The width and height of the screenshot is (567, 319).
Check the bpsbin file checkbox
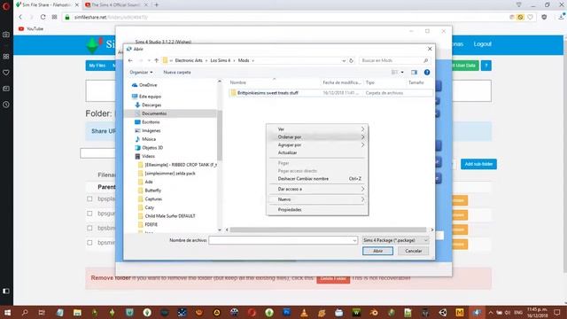coord(89,229)
